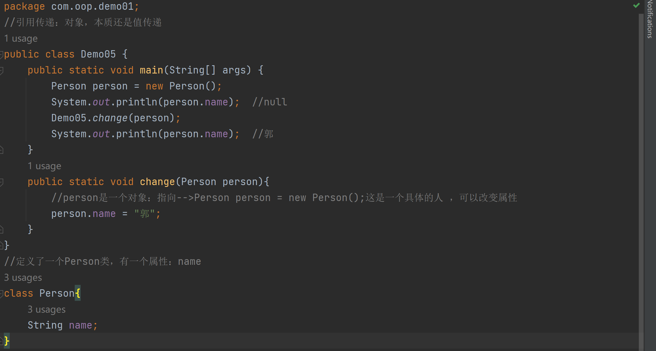Place cursor on the change method declaration name

click(157, 182)
